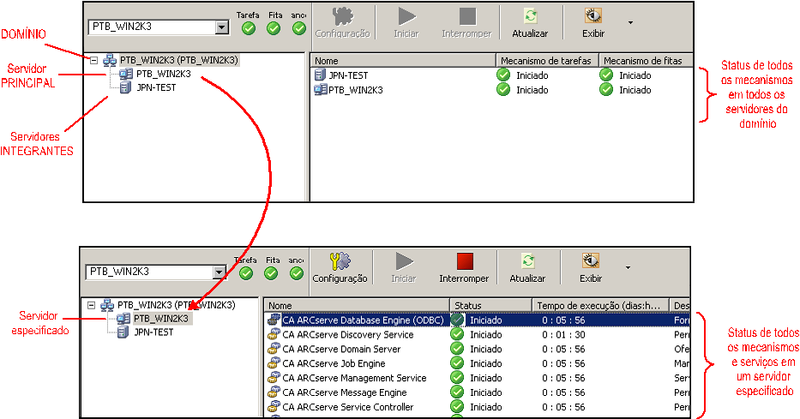Sort by Mecanismo de fitas column
The image size is (800, 419).
pos(646,61)
